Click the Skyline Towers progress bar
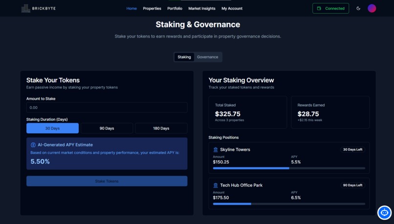 tap(289, 168)
